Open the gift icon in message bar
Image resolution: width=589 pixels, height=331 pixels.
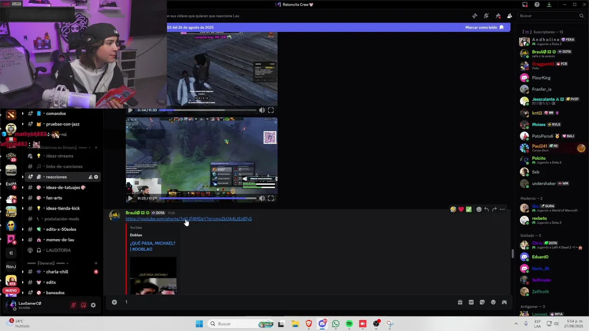click(x=460, y=302)
